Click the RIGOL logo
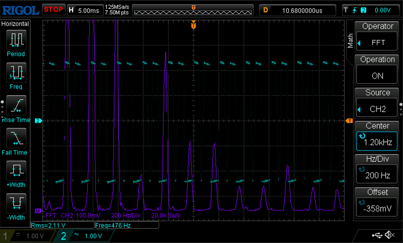403x243 pixels. [x=21, y=10]
